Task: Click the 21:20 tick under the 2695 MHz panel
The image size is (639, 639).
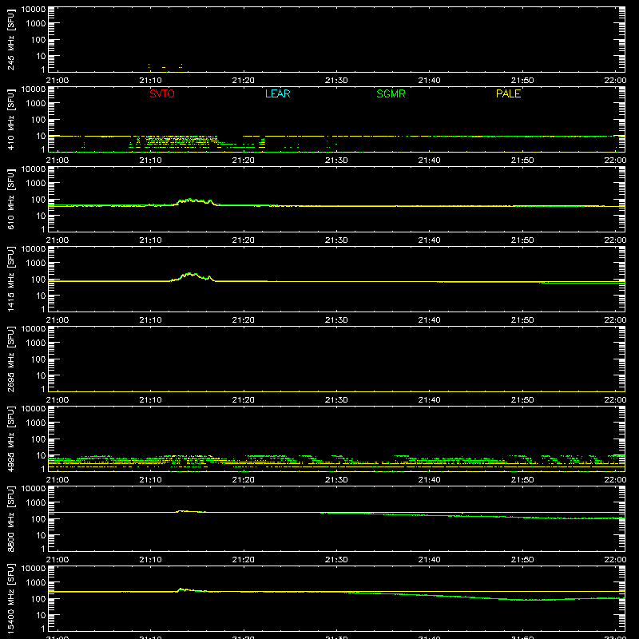Action: click(244, 400)
